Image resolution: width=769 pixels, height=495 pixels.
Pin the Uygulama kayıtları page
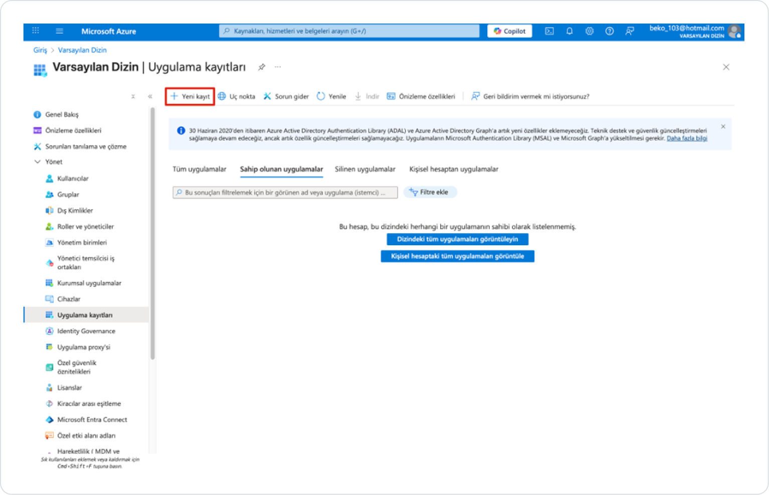pyautogui.click(x=262, y=67)
